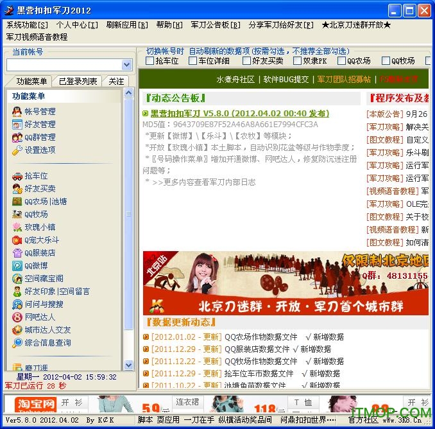Click the 软件BUG提交 link

286,80
